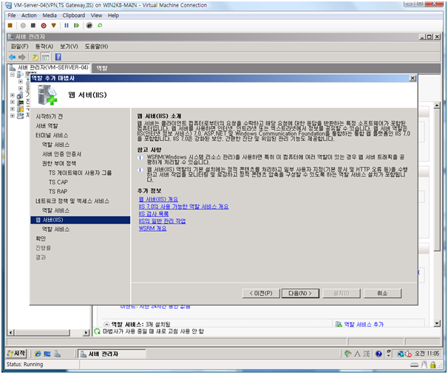Screen dimensions: 448x374
Task: Open the Clipboard menu
Action: (x=74, y=15)
